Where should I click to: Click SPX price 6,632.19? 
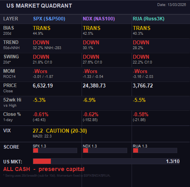pyautogui.click(x=43, y=86)
